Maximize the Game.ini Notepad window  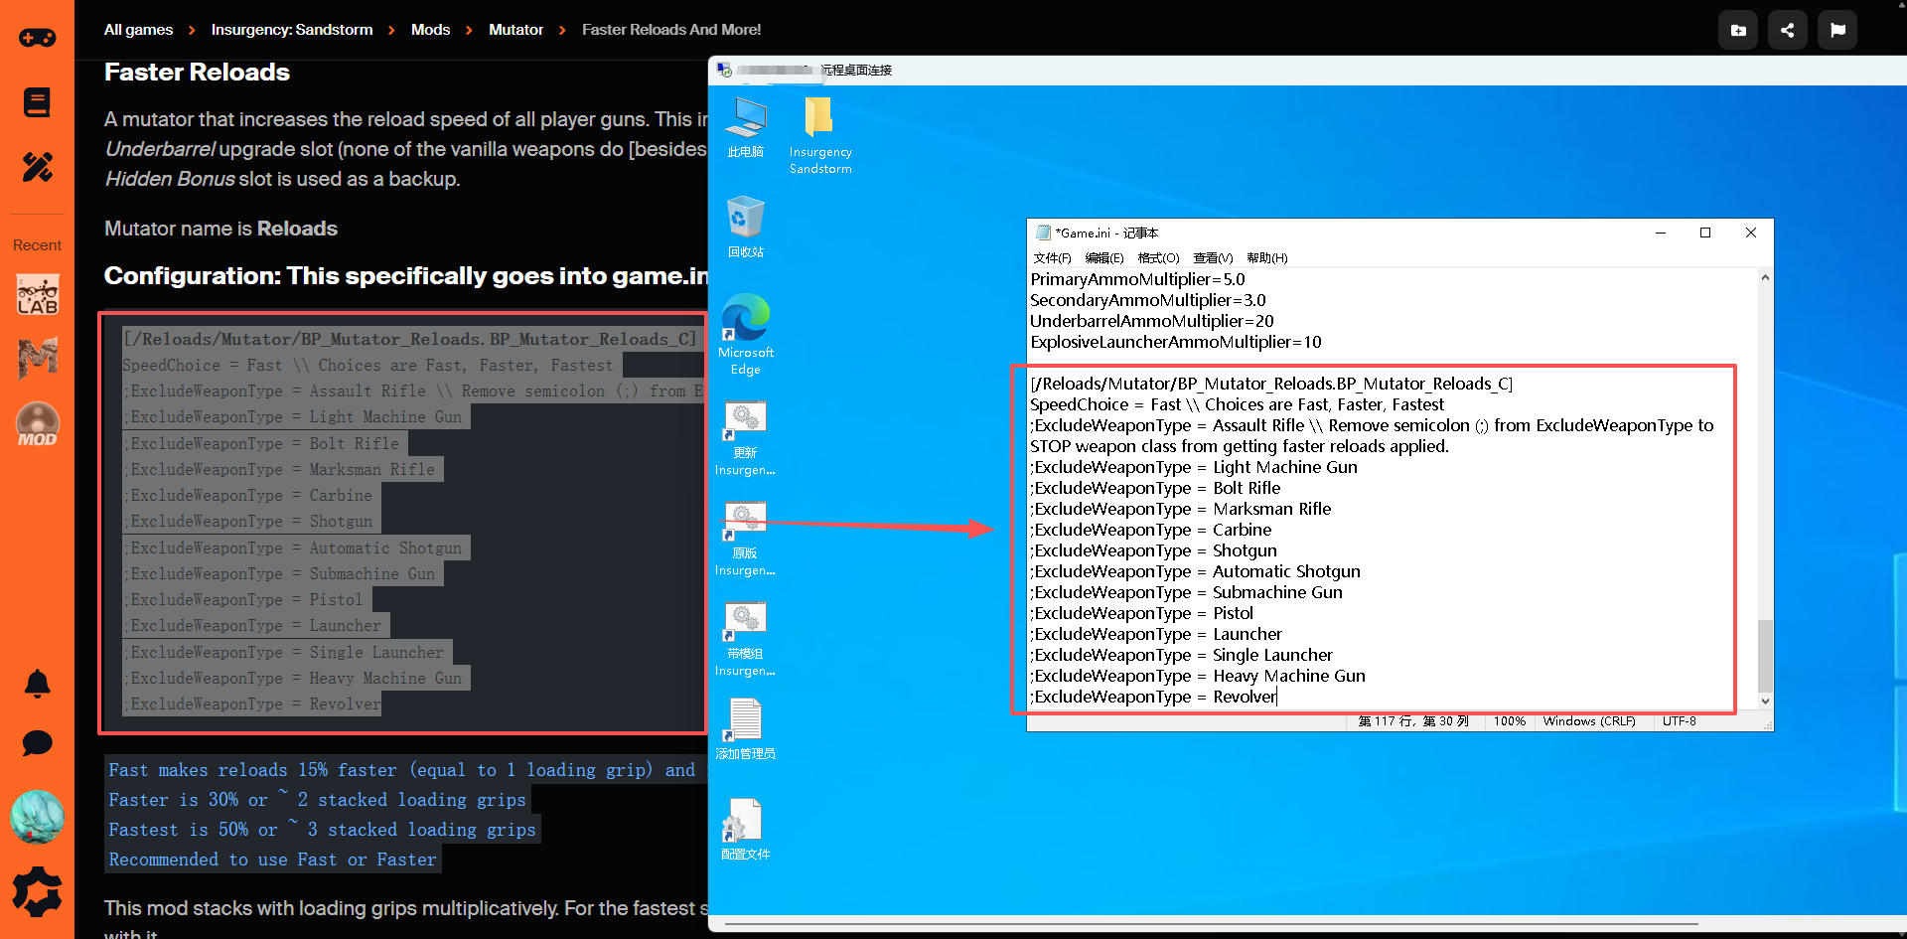pyautogui.click(x=1705, y=233)
